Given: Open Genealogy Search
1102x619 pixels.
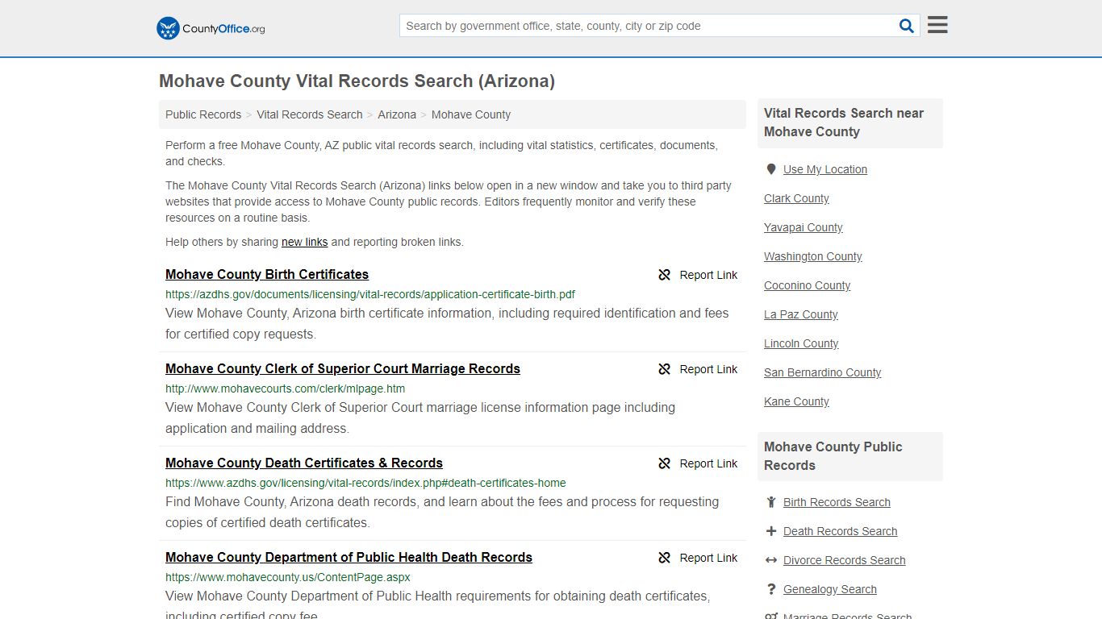Looking at the screenshot, I should tap(829, 589).
